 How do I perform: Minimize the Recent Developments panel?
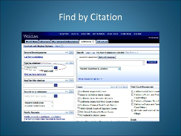tap(70, 52)
